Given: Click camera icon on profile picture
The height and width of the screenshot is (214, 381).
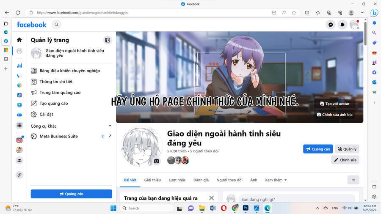Looking at the screenshot, I should point(157,161).
